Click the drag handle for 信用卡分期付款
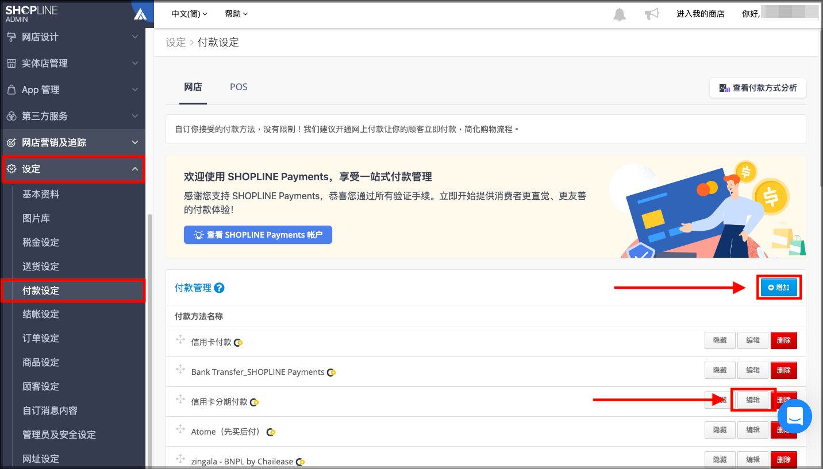This screenshot has width=823, height=469. (x=180, y=400)
